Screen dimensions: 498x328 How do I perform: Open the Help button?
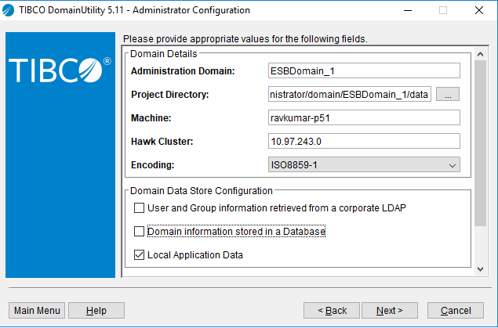click(96, 311)
